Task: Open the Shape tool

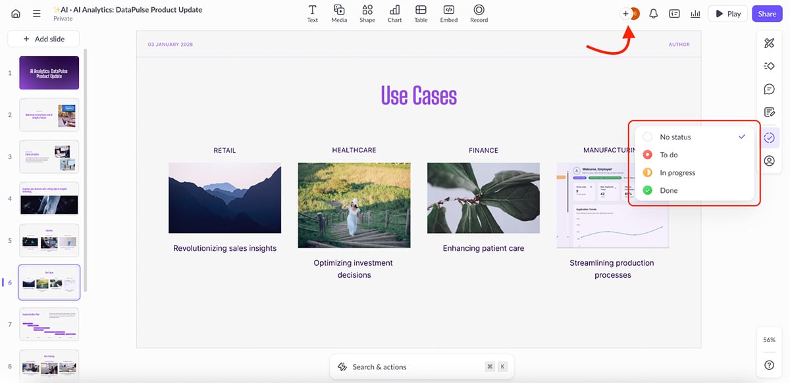Action: pos(367,13)
